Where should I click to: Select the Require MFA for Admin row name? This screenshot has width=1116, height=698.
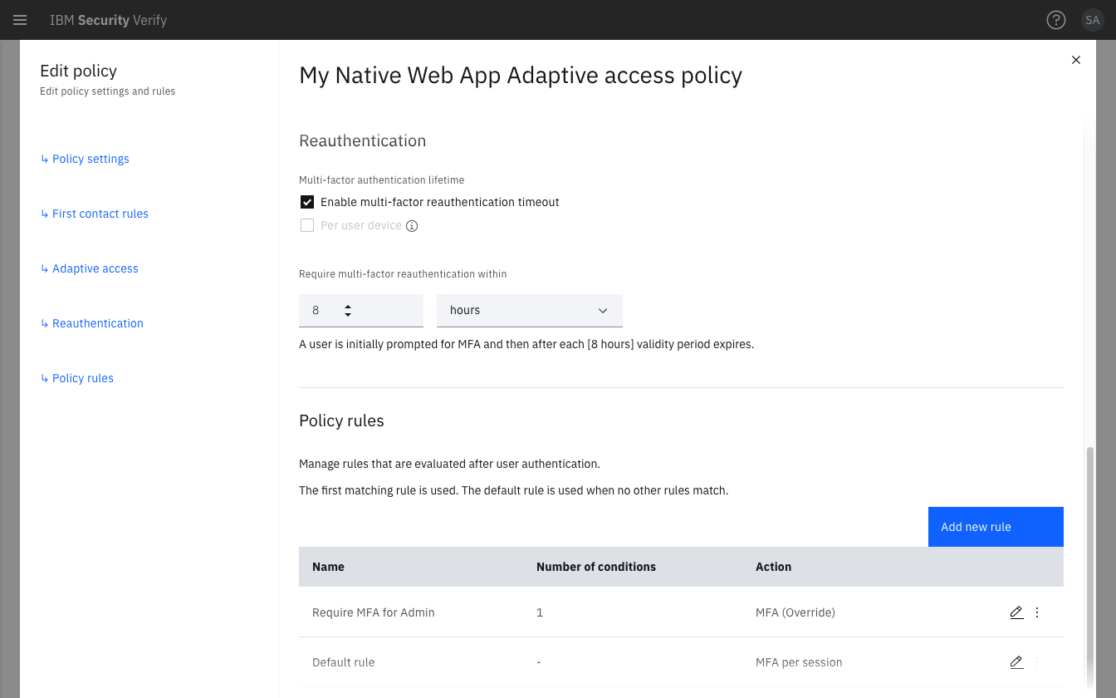pyautogui.click(x=374, y=612)
